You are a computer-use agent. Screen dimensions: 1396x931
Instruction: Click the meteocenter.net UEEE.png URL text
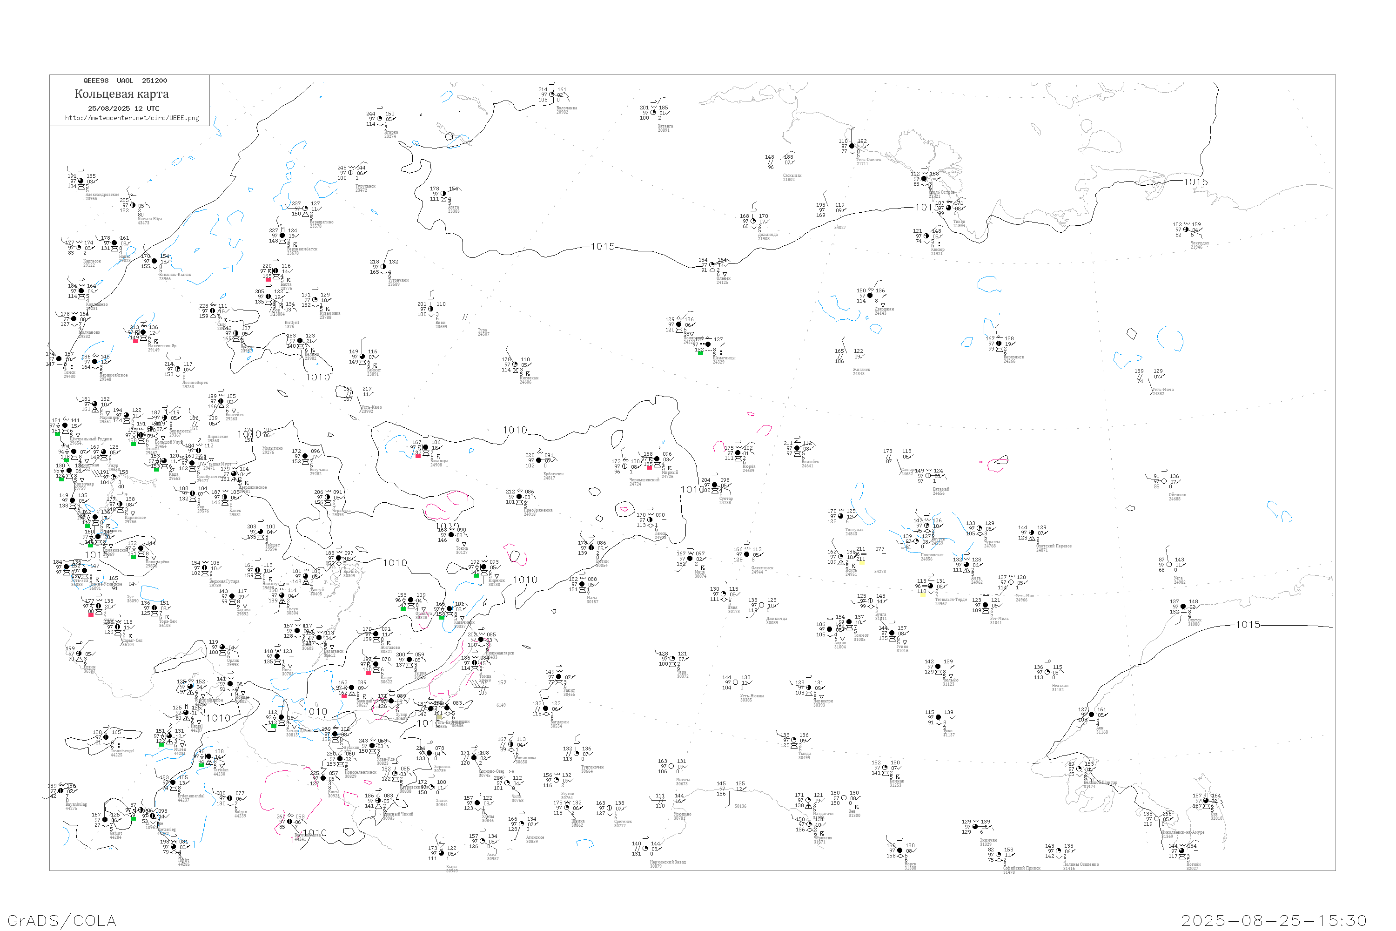132,118
